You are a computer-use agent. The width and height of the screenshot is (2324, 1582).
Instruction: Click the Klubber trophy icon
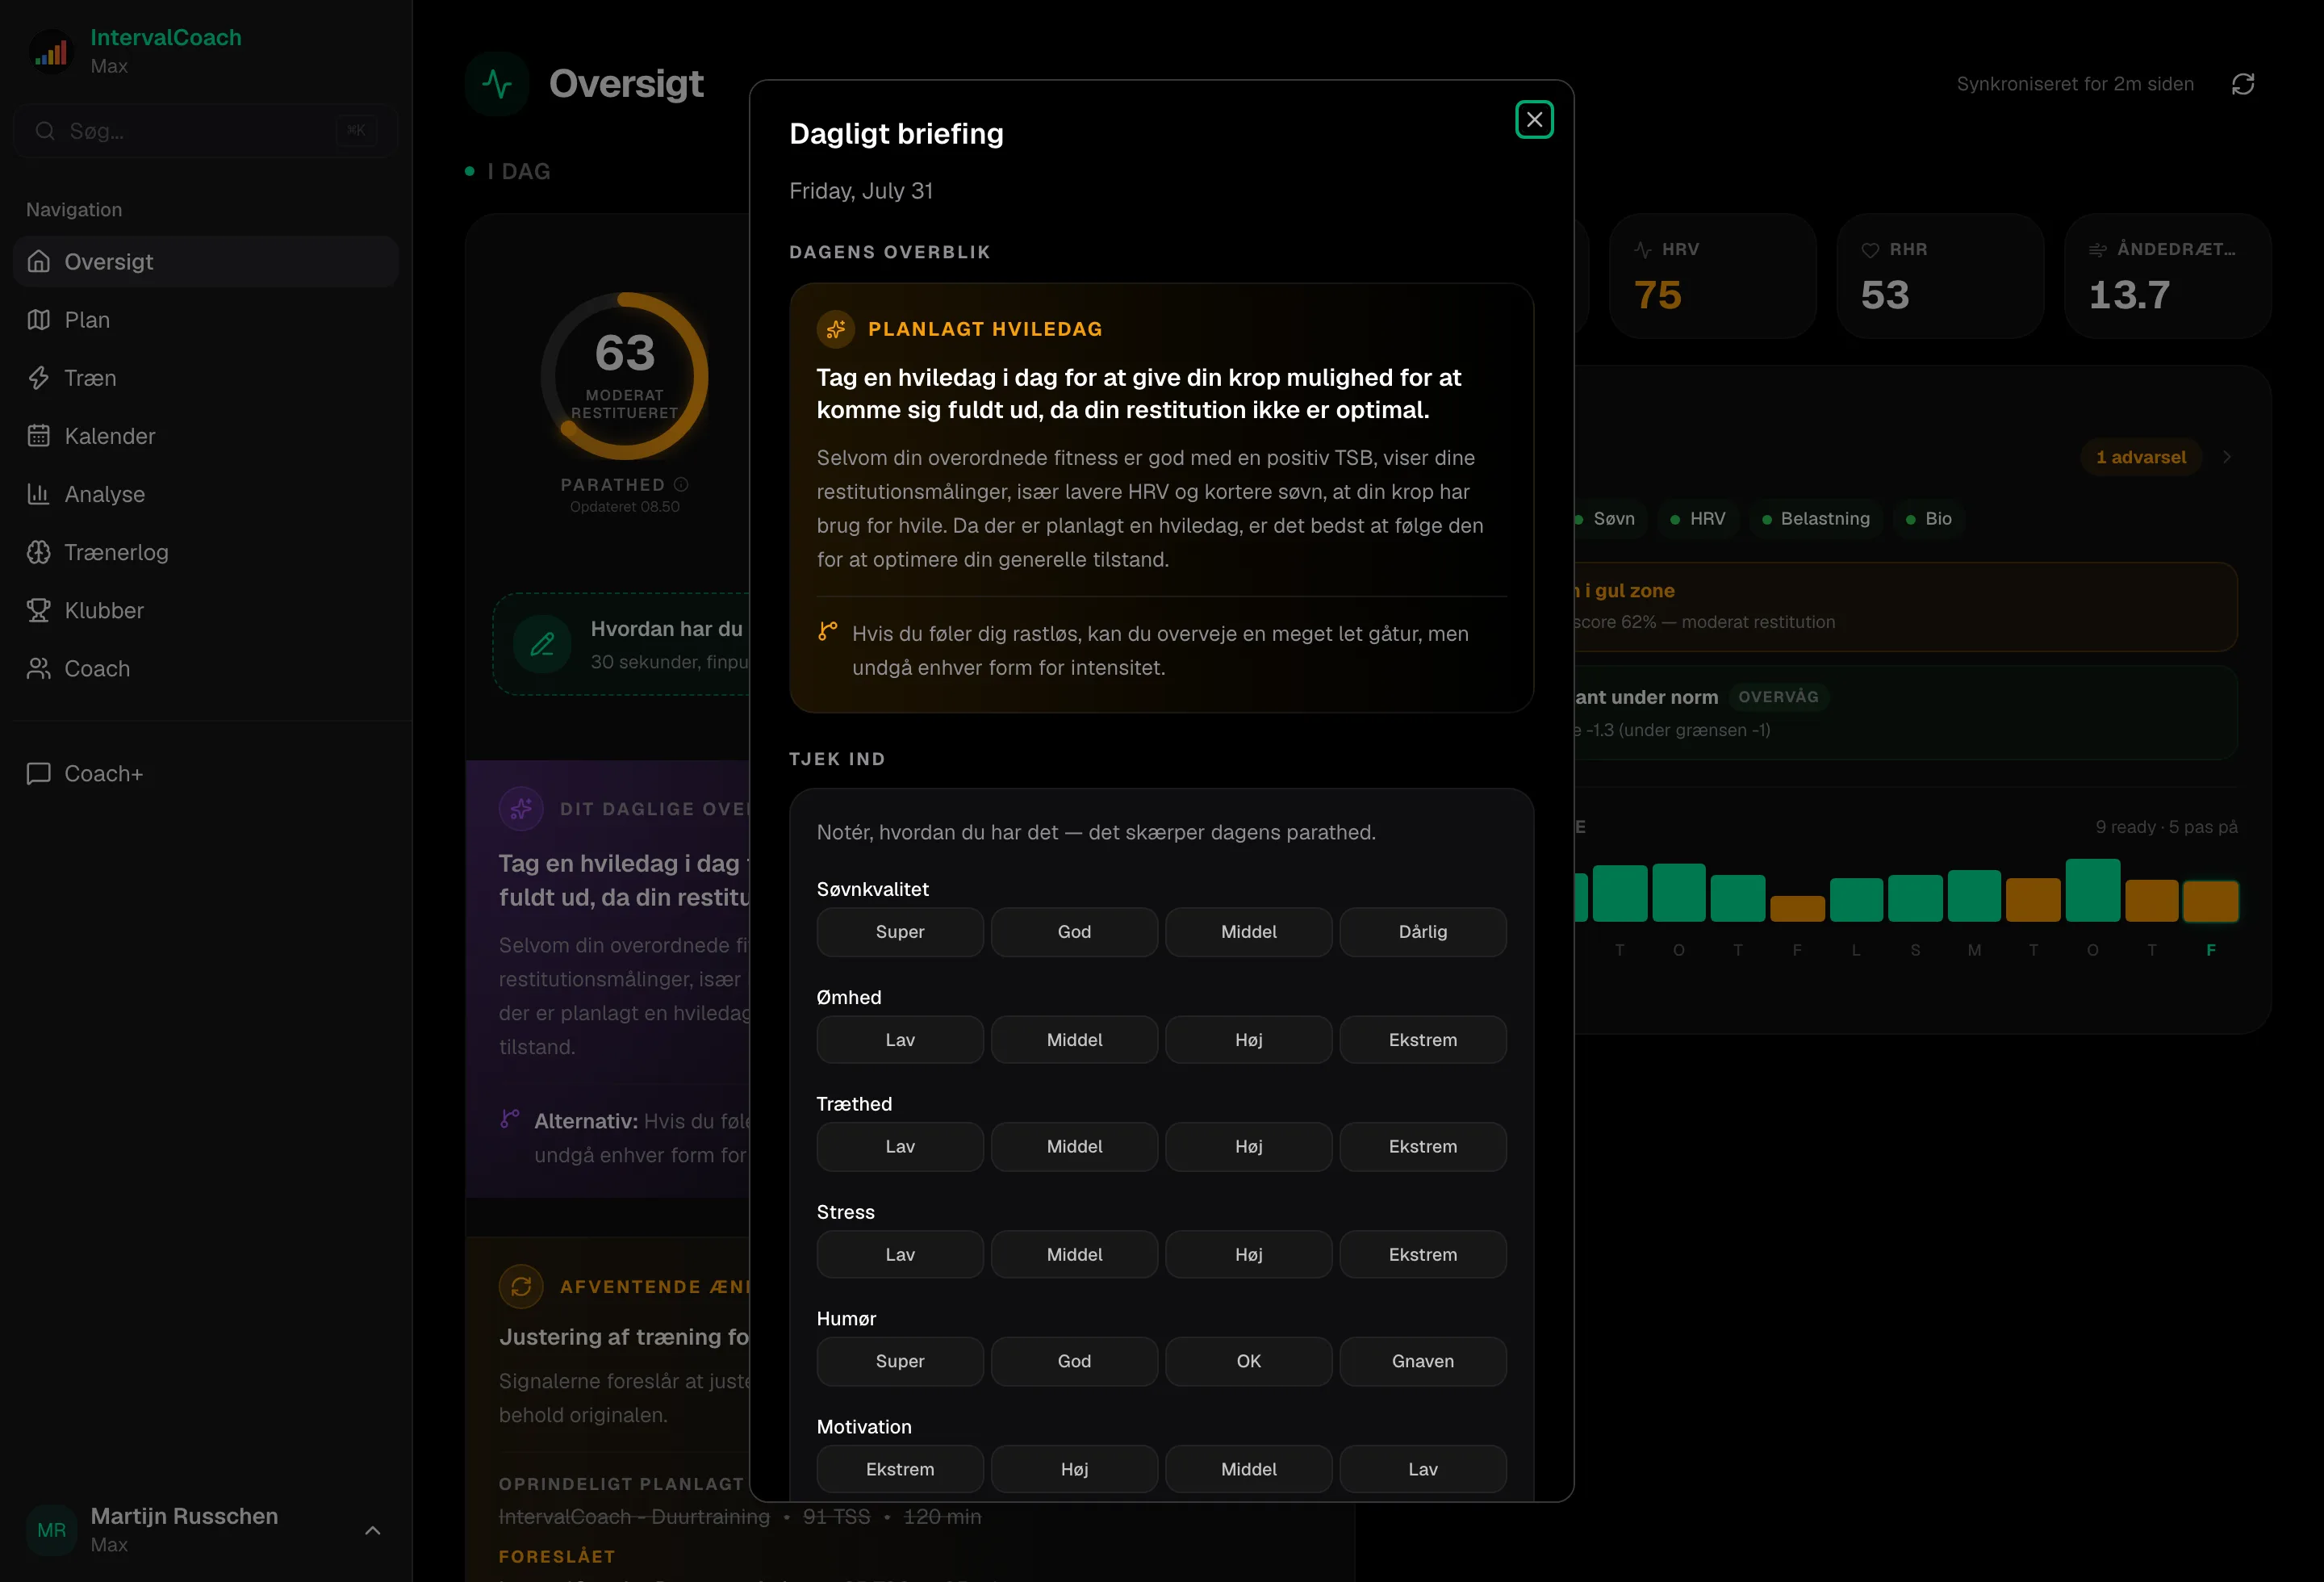point(39,610)
